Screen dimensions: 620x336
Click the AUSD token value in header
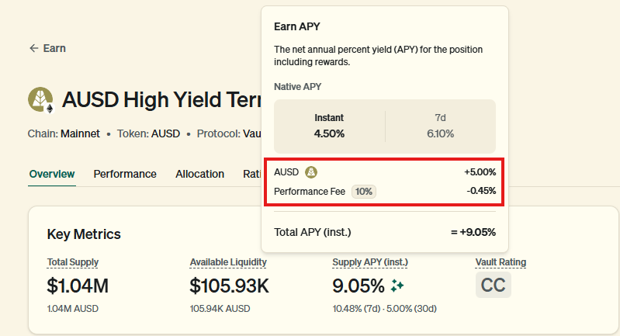coord(165,133)
